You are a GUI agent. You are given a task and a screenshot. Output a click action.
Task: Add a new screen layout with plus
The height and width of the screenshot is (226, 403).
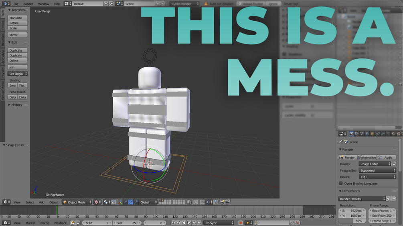106,4
